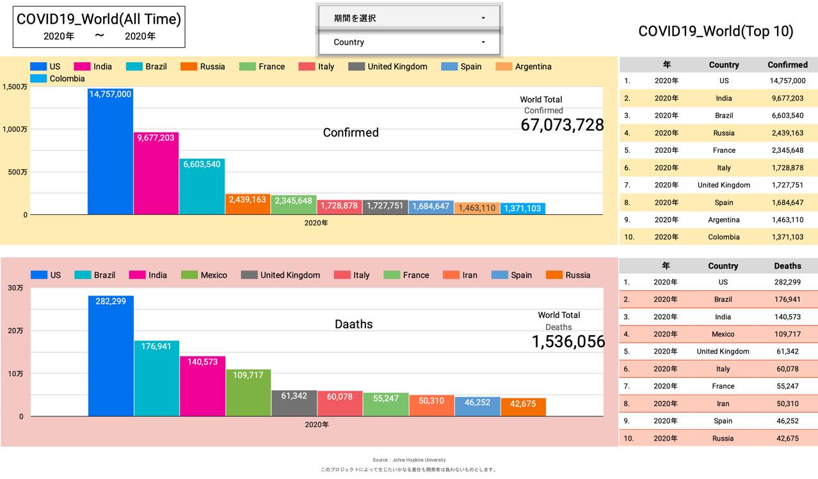
Task: Click the Argentina confirmed bar showing 1,463,110
Action: tap(477, 208)
